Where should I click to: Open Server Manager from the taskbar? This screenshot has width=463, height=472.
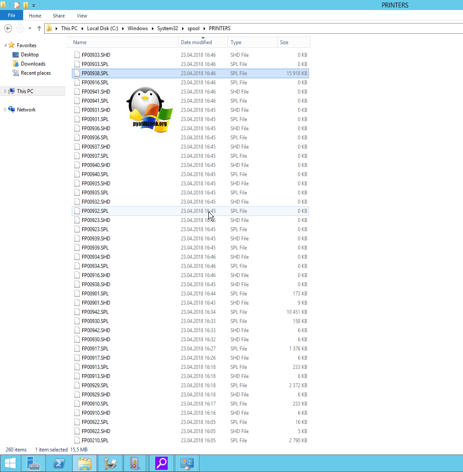tap(33, 463)
